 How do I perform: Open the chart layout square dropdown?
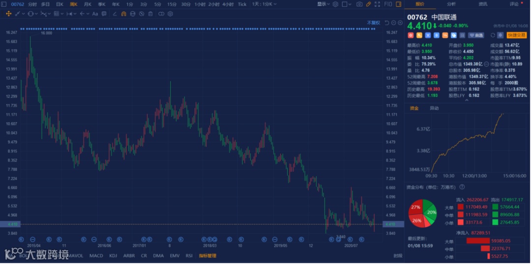point(347,4)
